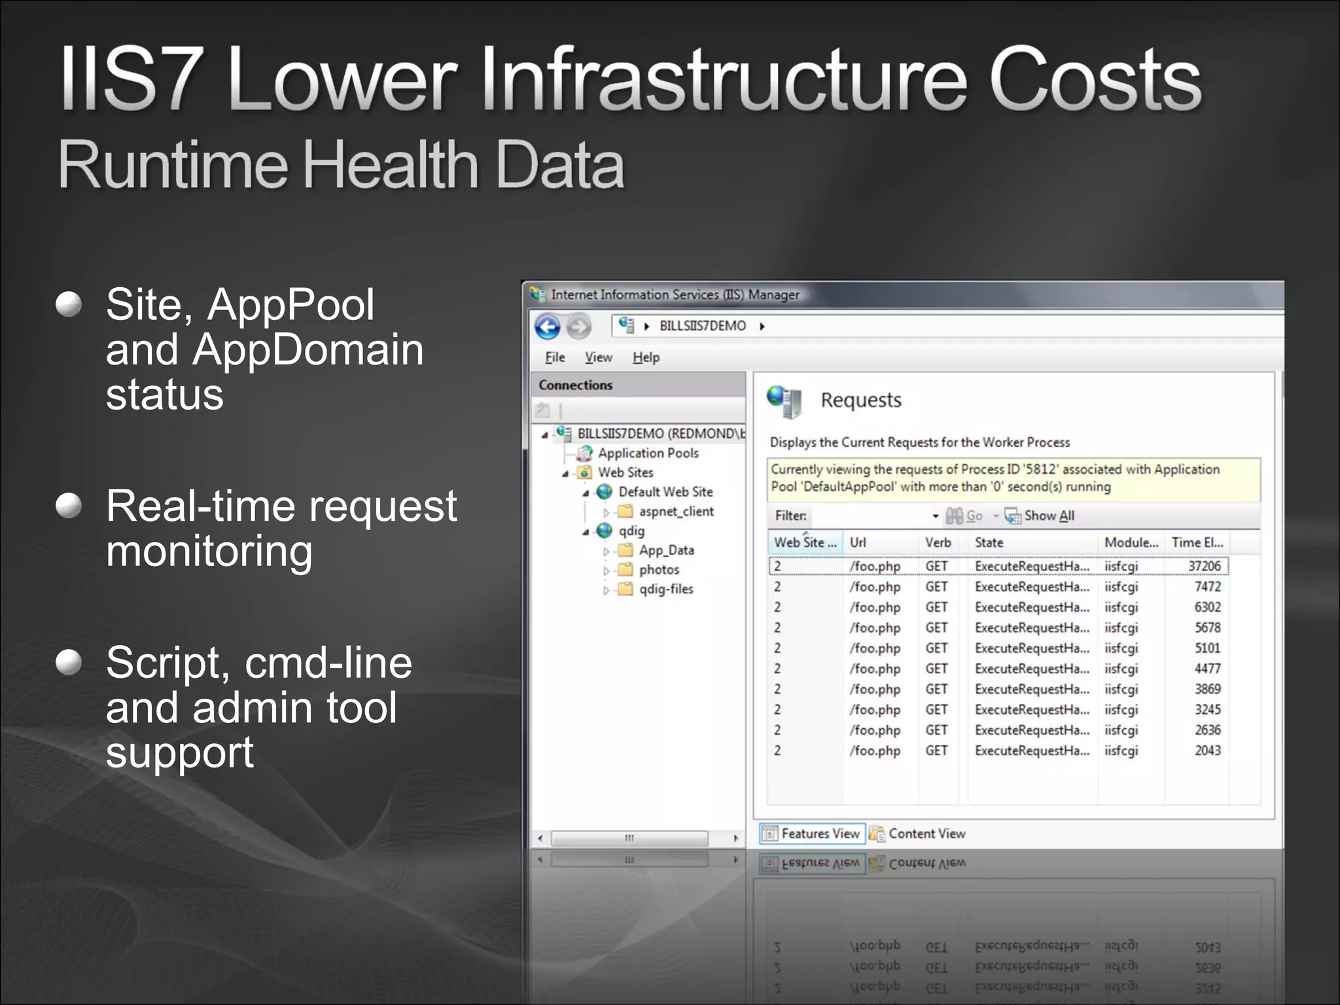
Task: Click the Connections pane horizontal scrollbar thumb
Action: pos(629,838)
